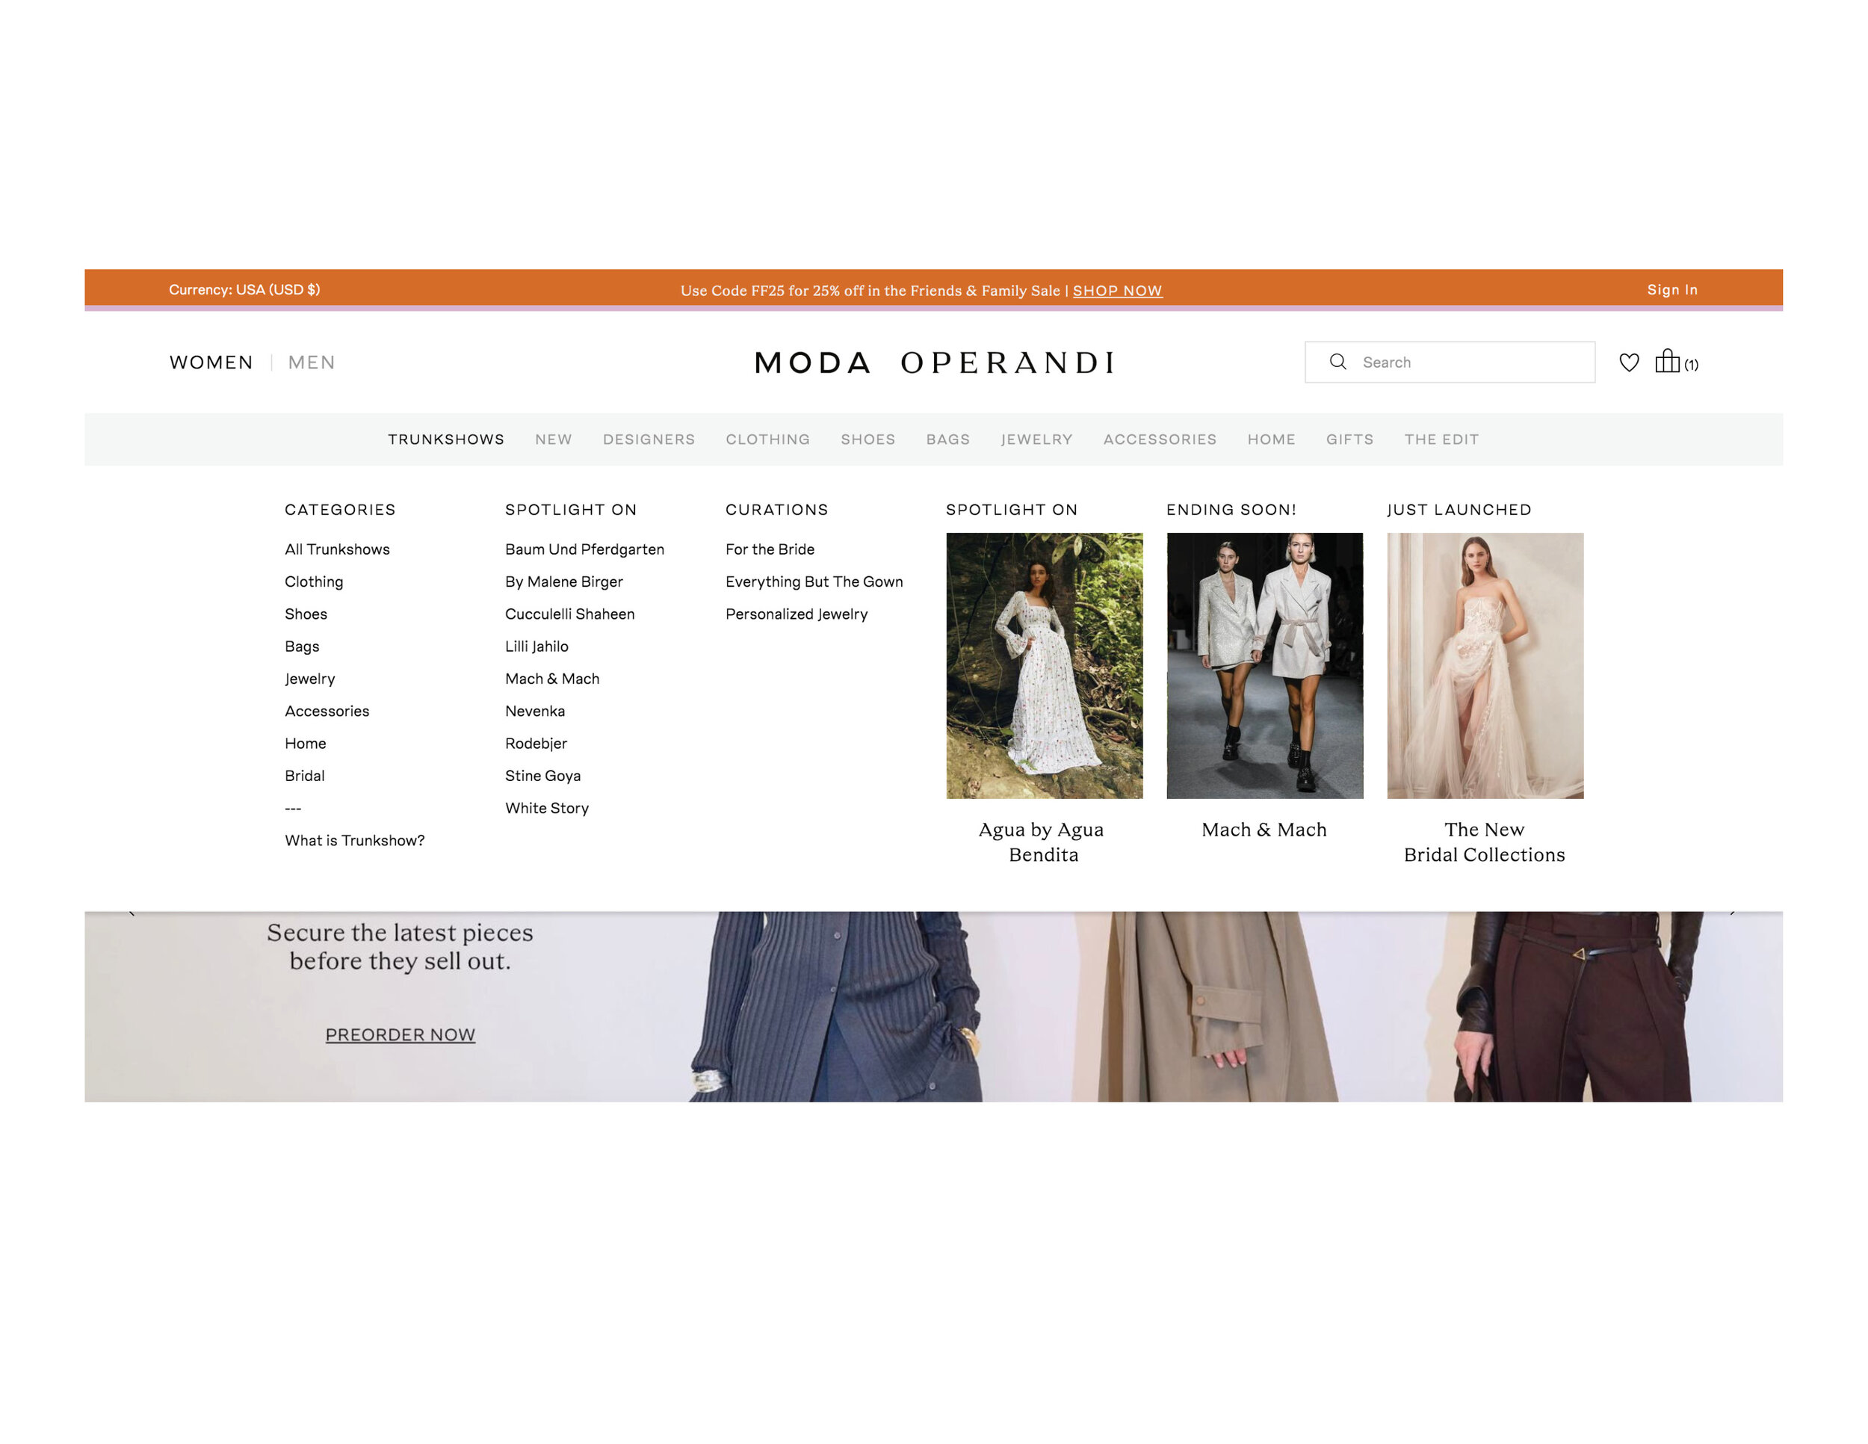
Task: Open the BAGS menu
Action: click(947, 439)
